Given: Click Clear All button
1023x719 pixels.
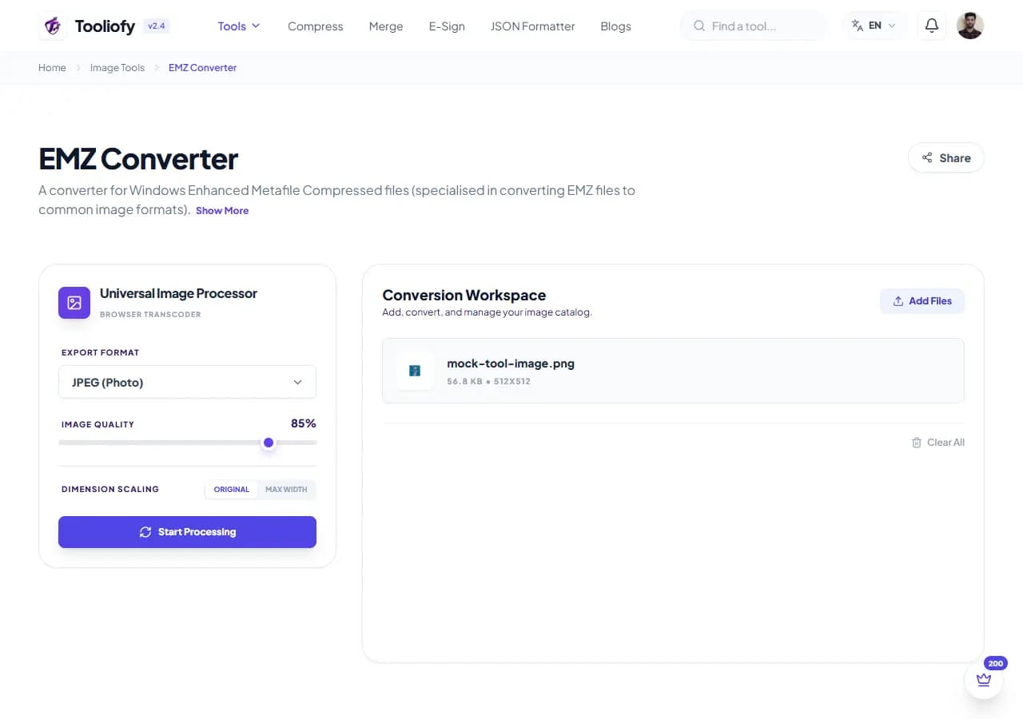Looking at the screenshot, I should click(938, 443).
